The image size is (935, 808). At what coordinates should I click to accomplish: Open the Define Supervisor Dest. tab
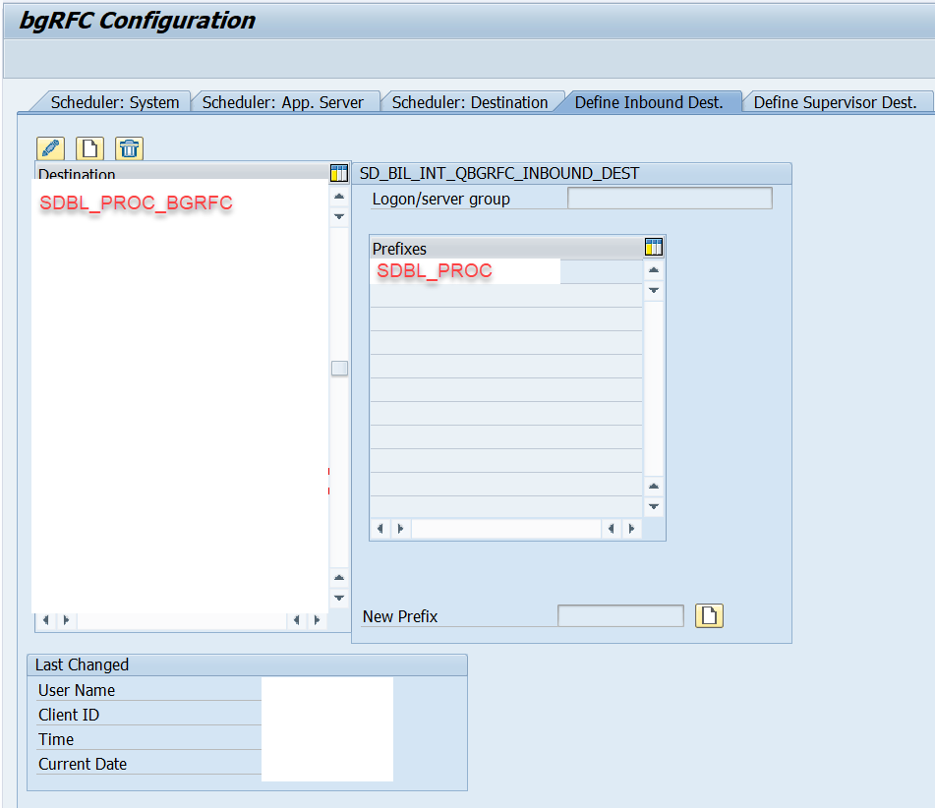(x=837, y=101)
